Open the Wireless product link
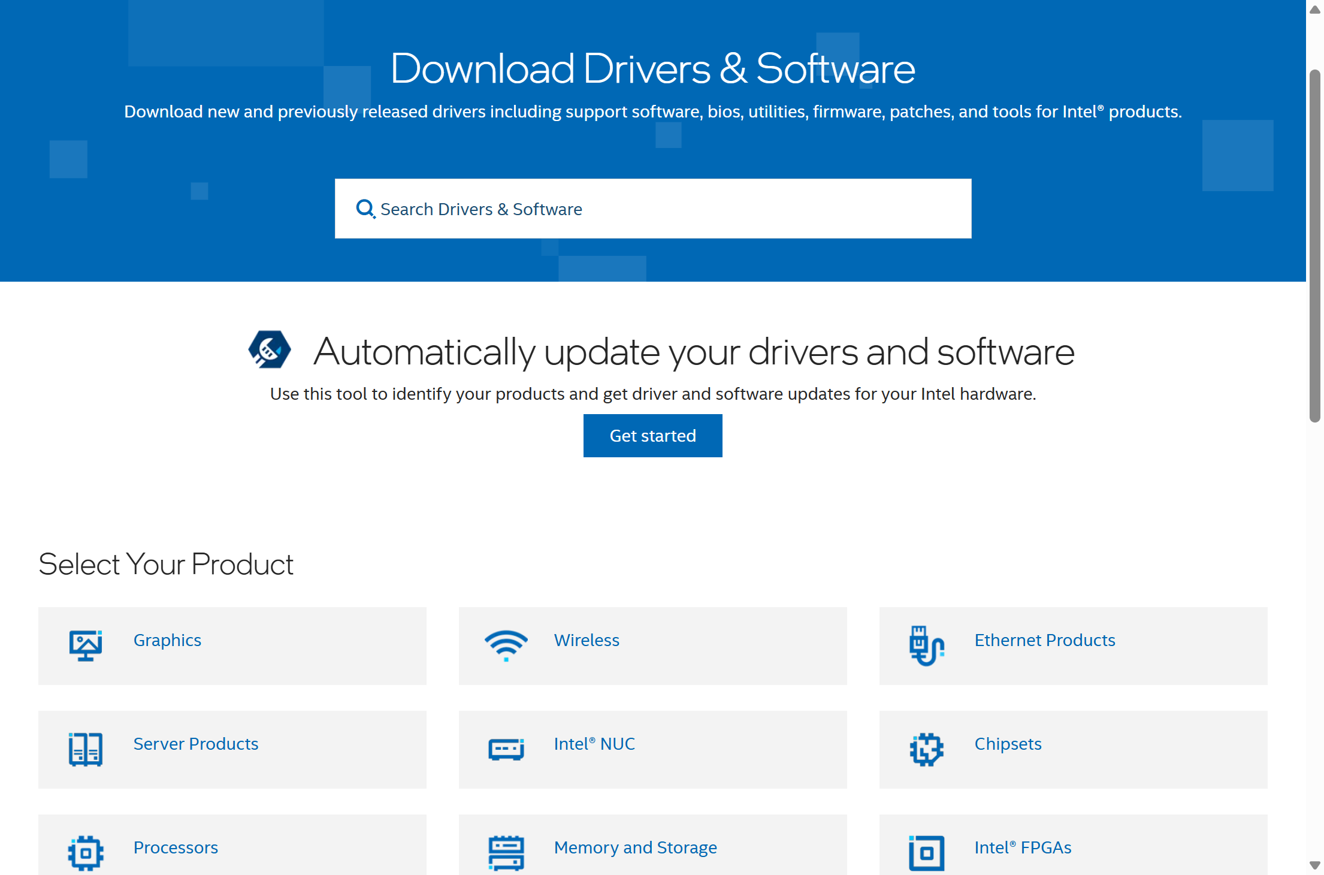Screen dimensions: 1324x875 click(587, 640)
